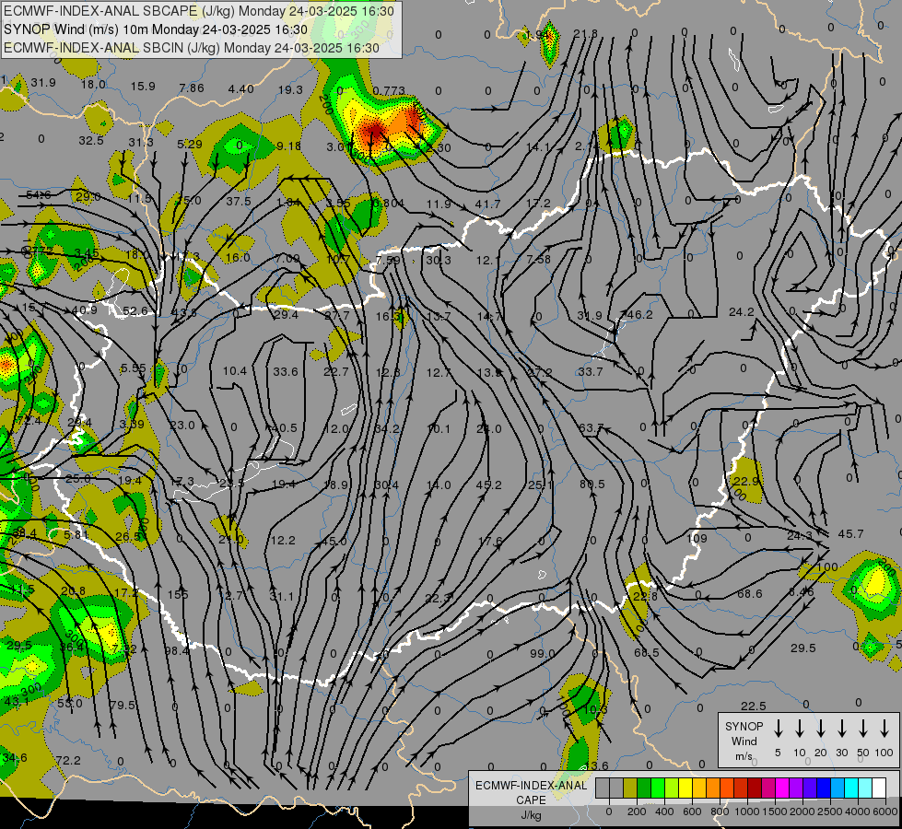Screen dimensions: 902x829
Task: Click the 45.2 value on the map
Action: pyautogui.click(x=489, y=485)
